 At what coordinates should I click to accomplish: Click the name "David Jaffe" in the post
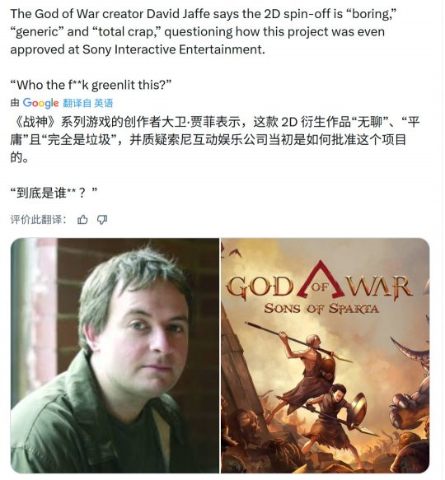178,14
